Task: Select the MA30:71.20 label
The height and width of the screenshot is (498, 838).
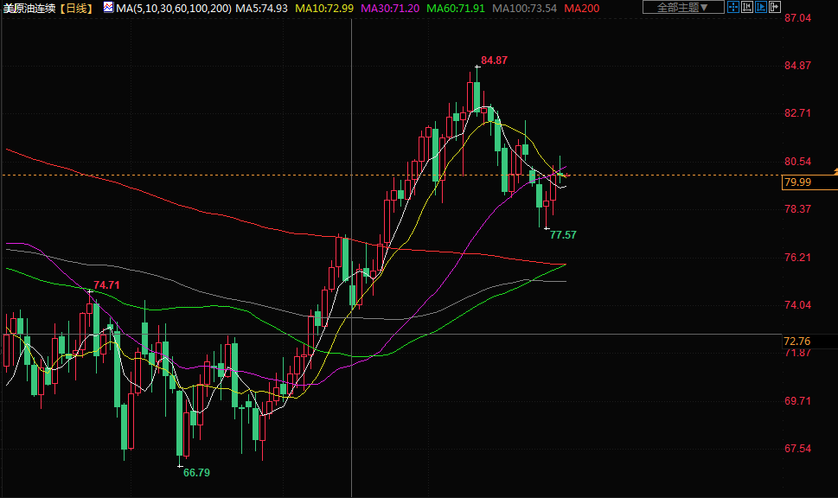Action: point(390,9)
